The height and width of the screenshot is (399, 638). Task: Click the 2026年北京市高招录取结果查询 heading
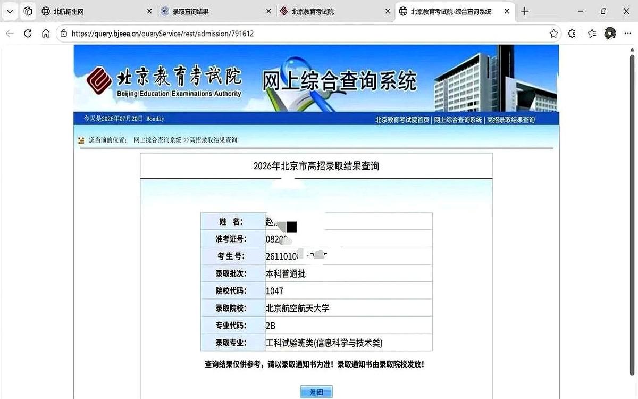click(x=316, y=166)
